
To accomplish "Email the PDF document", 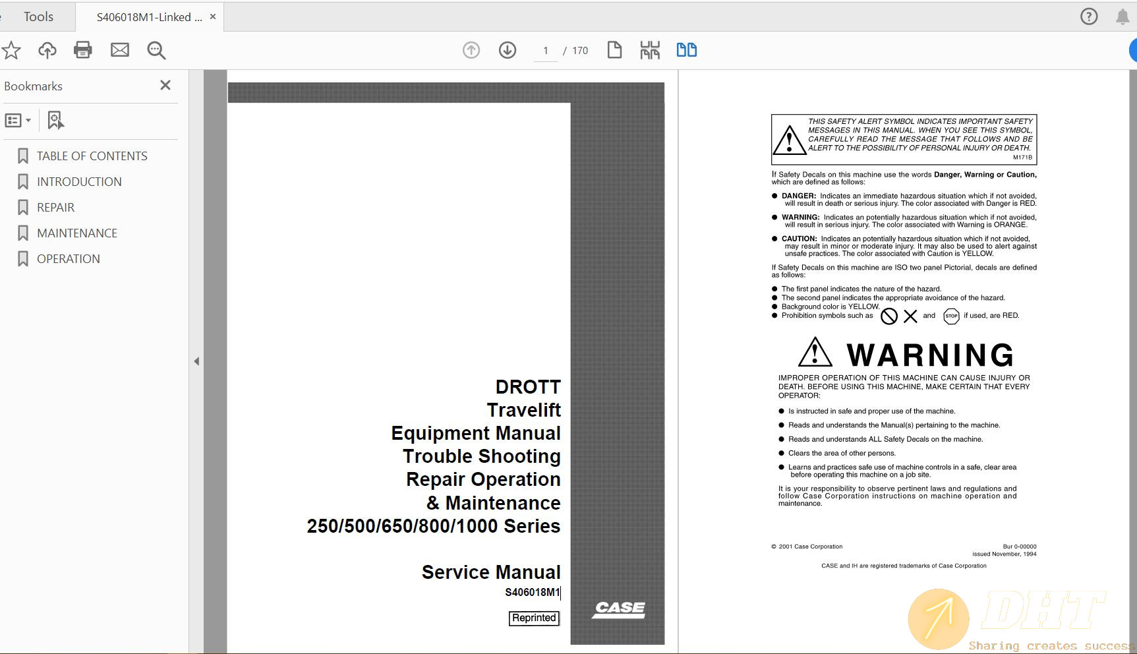I will tap(120, 49).
